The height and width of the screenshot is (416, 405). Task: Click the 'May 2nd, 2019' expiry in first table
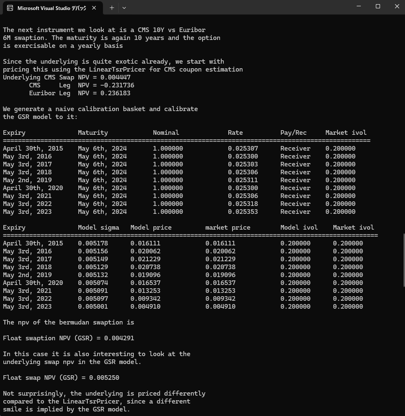click(27, 180)
